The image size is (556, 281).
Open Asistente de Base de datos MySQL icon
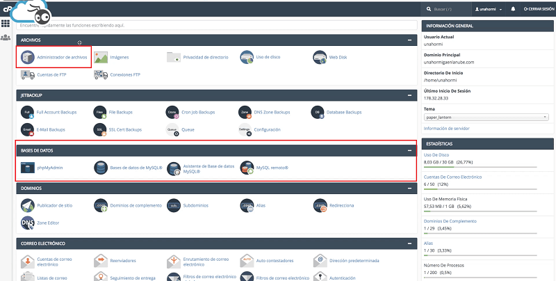(174, 169)
